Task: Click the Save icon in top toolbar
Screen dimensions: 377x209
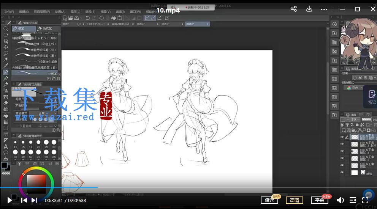Action: pyautogui.click(x=76, y=18)
